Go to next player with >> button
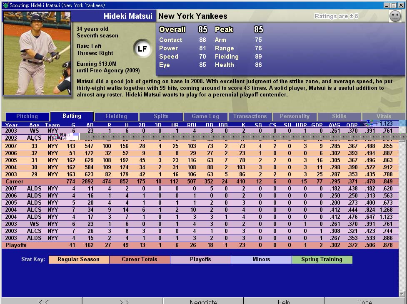This screenshot has width=407, height=304. tap(124, 301)
